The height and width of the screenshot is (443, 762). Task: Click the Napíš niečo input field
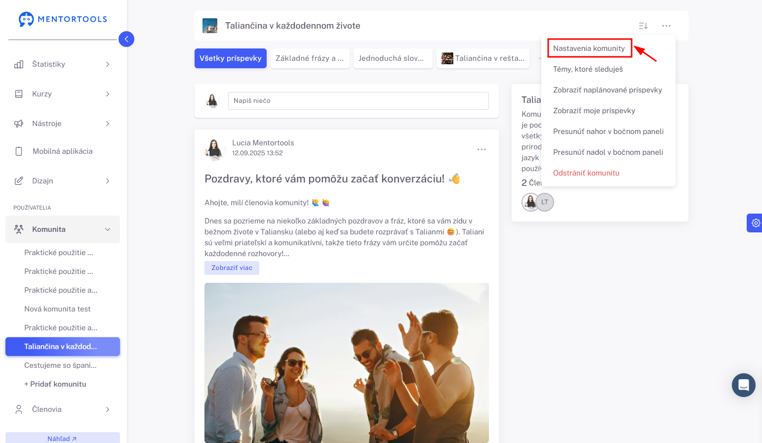click(x=359, y=101)
